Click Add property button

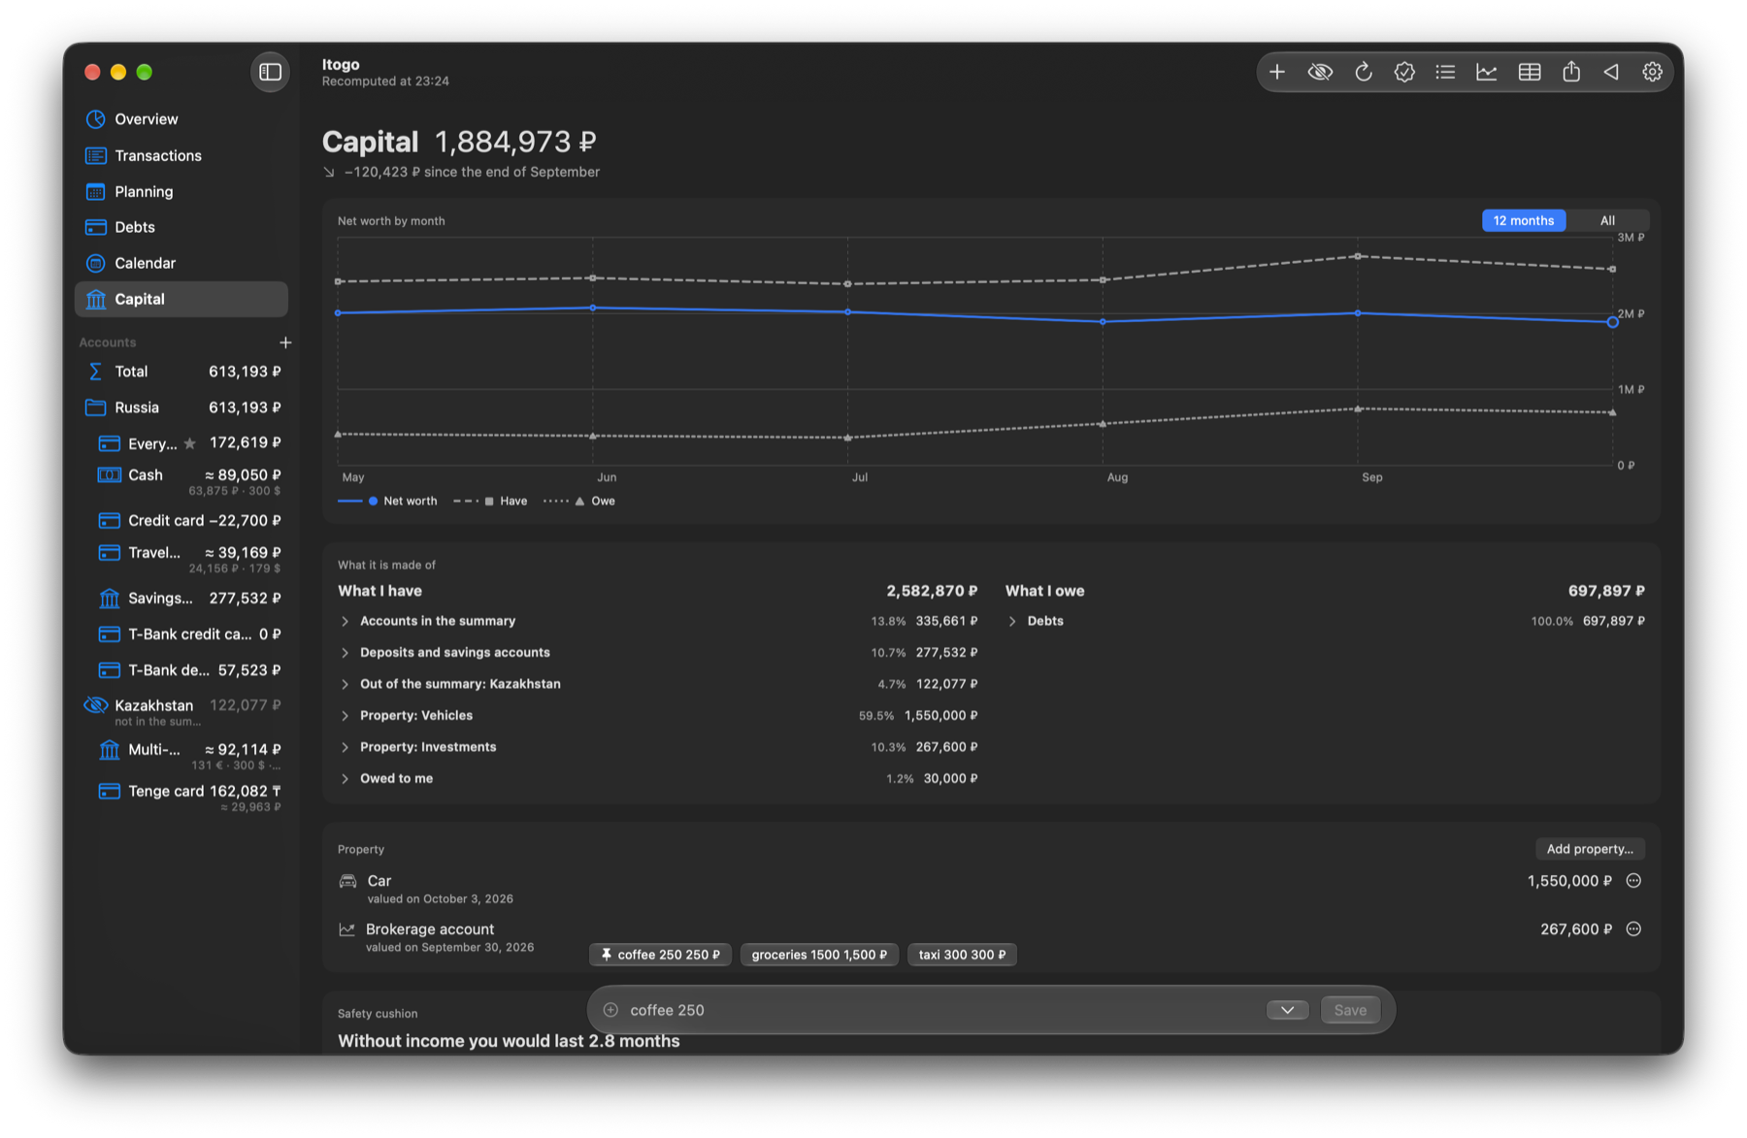1590,849
